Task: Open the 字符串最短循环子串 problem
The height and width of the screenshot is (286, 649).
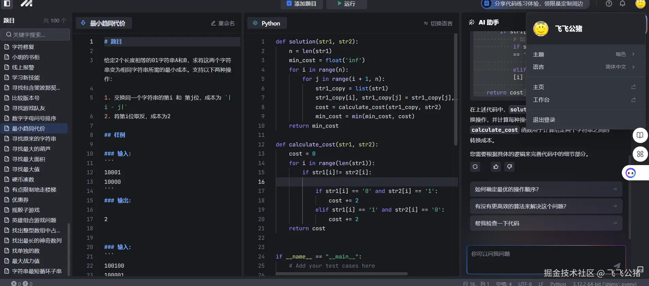Action: [x=34, y=271]
